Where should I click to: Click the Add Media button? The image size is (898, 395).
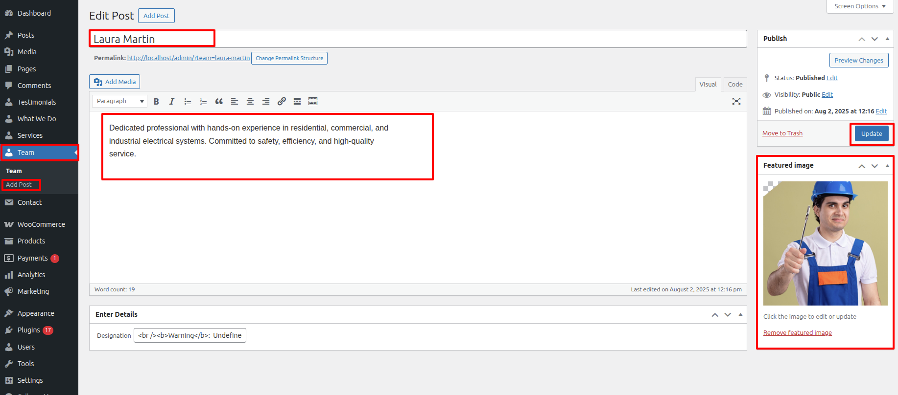(x=115, y=82)
